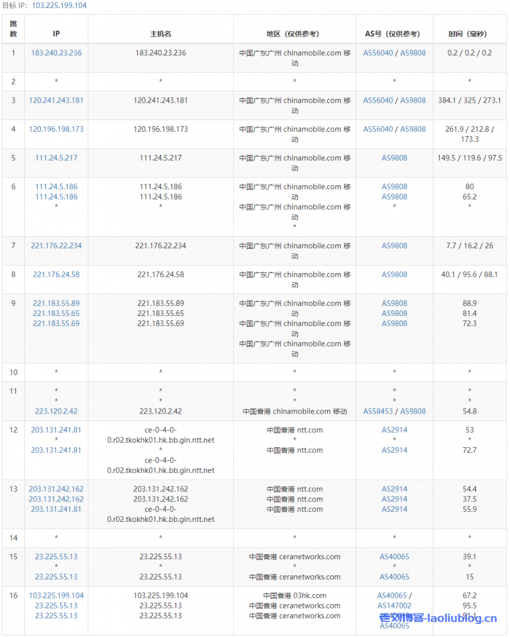Click the AS9808 link in hop 7
The width and height of the screenshot is (510, 637).
click(394, 246)
